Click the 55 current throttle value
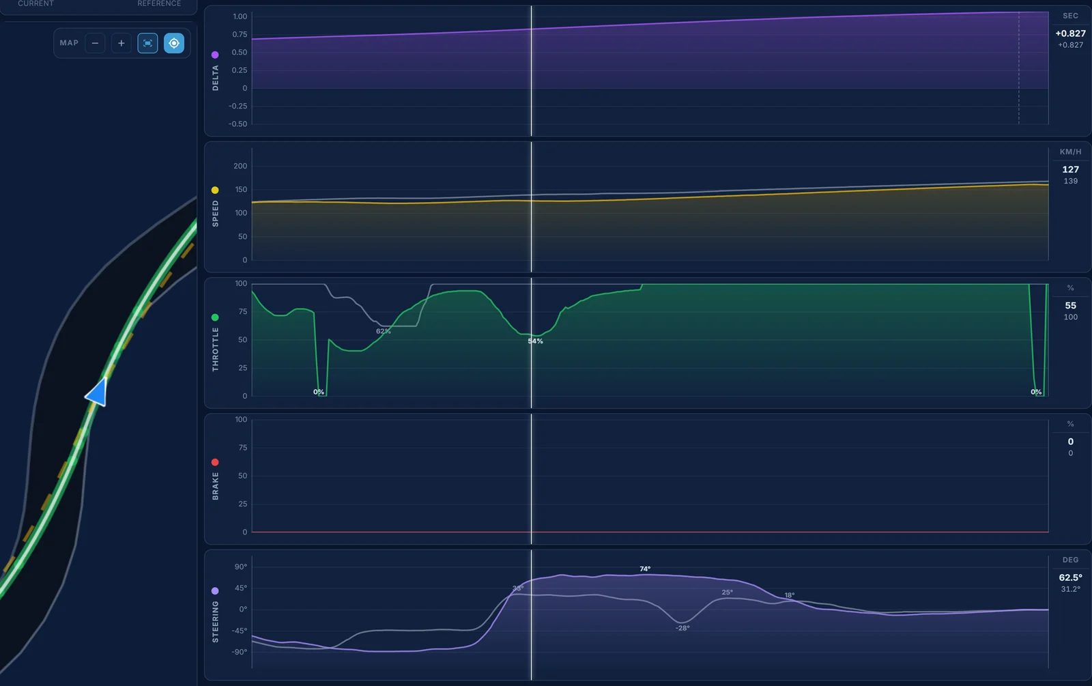The height and width of the screenshot is (686, 1092). [1070, 306]
